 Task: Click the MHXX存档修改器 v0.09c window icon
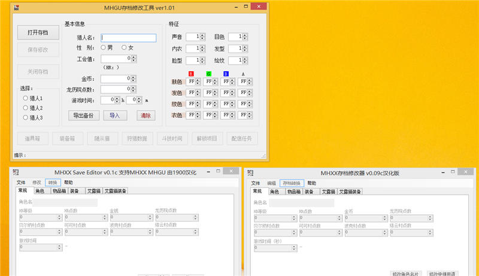click(x=250, y=173)
